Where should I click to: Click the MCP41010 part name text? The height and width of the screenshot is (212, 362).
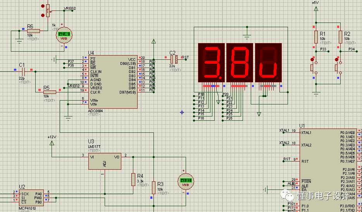pyautogui.click(x=27, y=208)
